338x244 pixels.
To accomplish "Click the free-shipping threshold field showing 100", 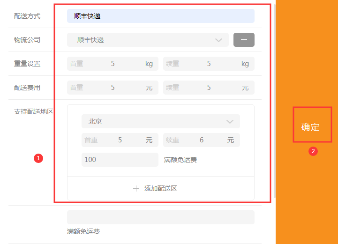I will 120,160.
